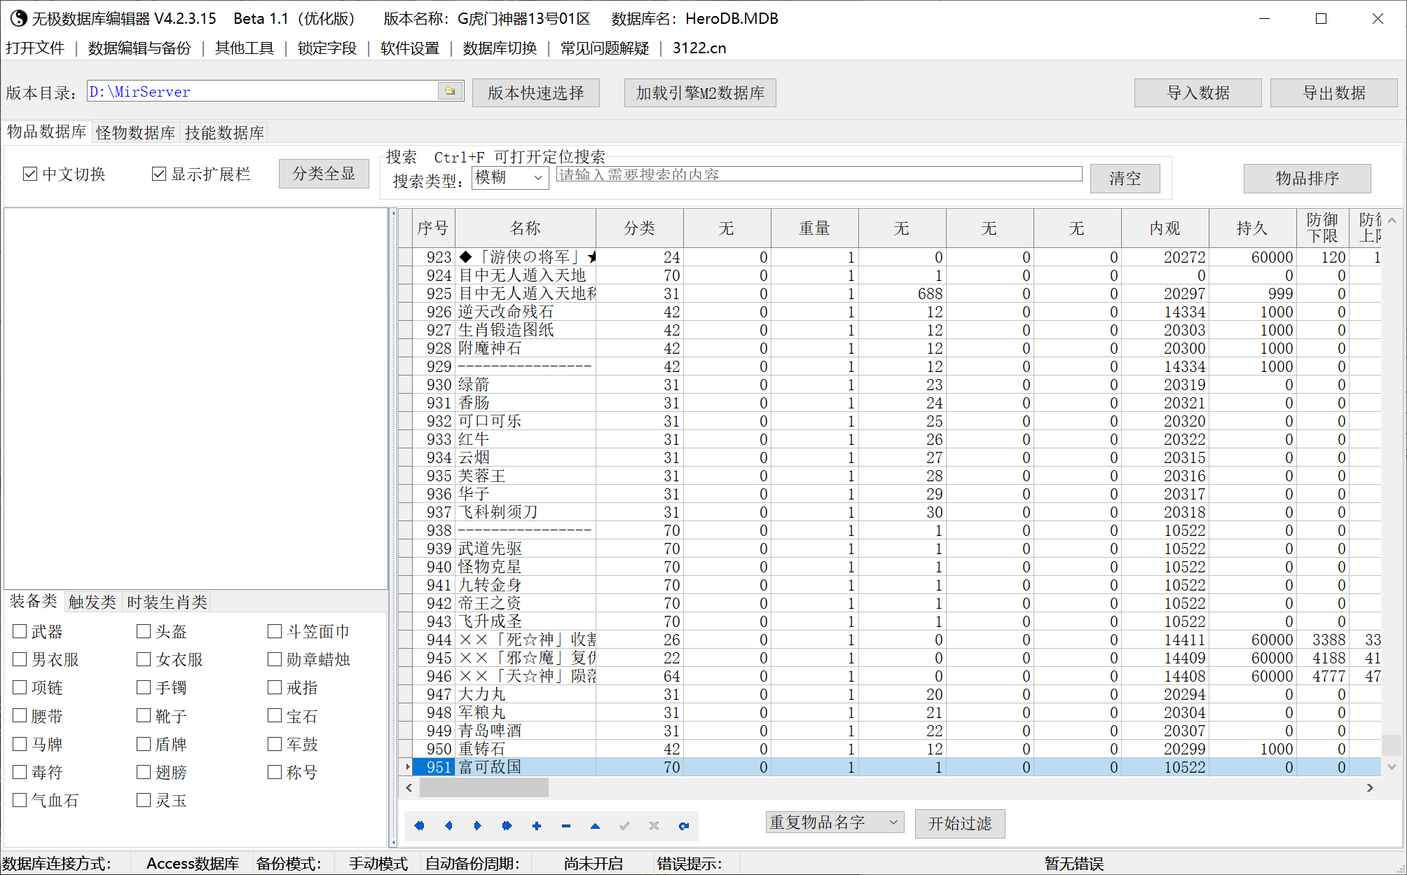Screen dimensions: 1407x875
Task: Click the 物品排序 button
Action: [x=1308, y=179]
